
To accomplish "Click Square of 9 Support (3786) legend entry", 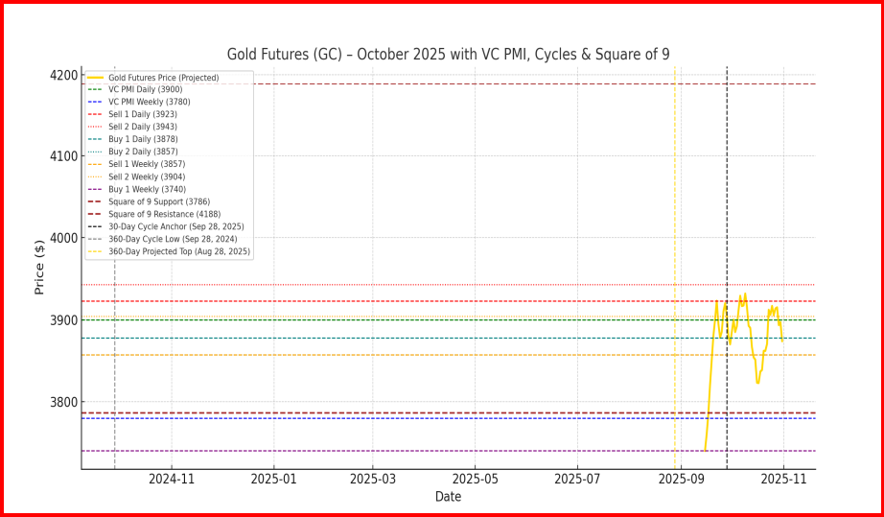I will tap(157, 202).
